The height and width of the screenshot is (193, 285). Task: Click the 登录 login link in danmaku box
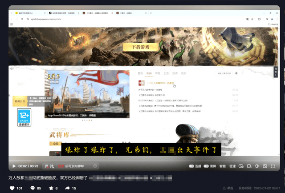point(61,166)
